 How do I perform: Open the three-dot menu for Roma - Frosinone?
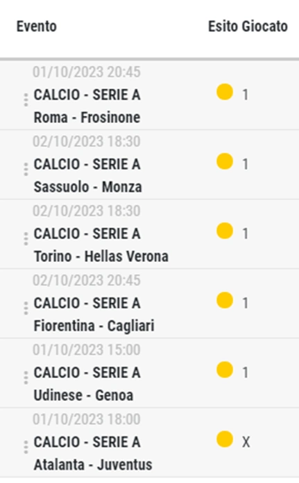pos(26,100)
